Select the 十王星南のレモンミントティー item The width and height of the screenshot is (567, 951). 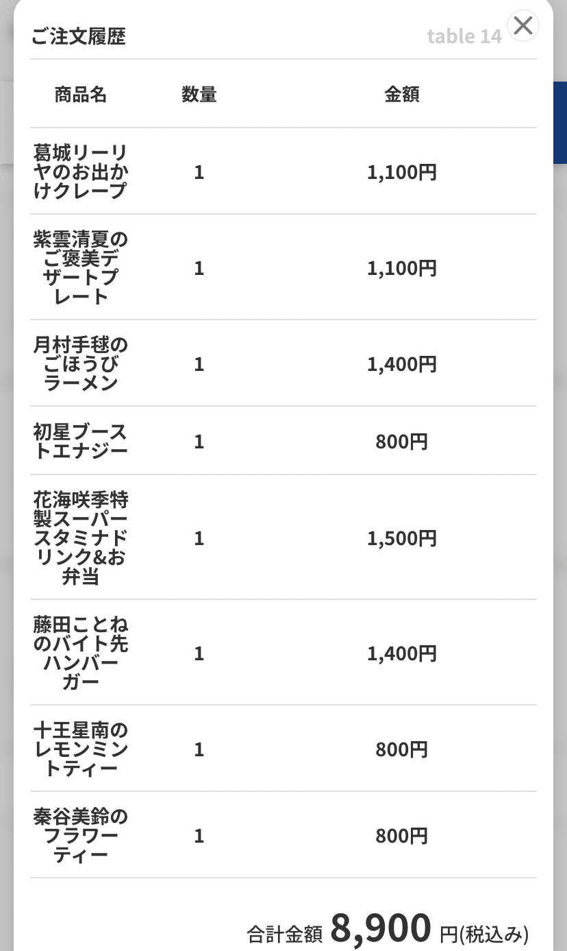81,749
